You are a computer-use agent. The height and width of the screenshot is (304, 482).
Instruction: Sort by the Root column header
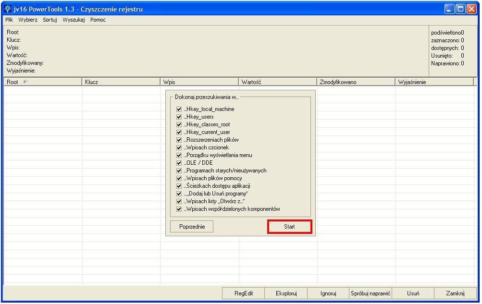click(42, 82)
